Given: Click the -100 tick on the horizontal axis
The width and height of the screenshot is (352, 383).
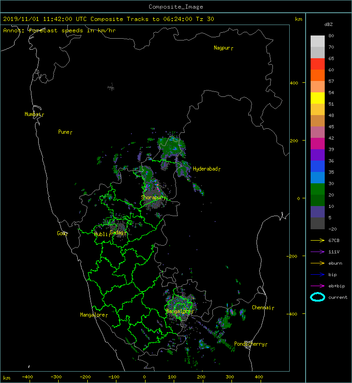Looking at the screenshot, I should tap(114, 377).
